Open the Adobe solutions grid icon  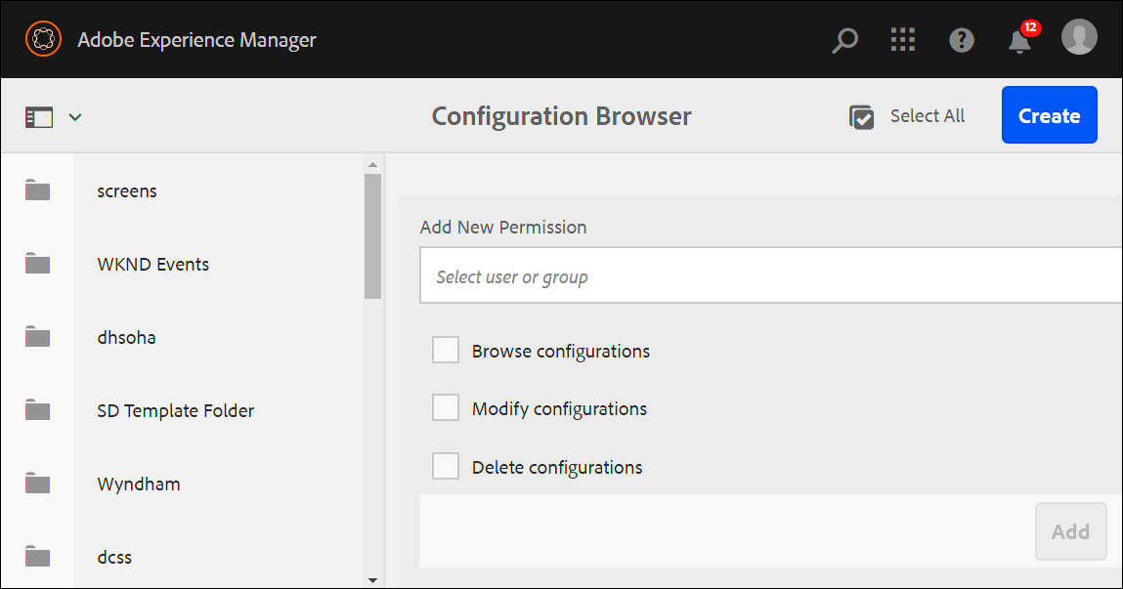click(902, 40)
